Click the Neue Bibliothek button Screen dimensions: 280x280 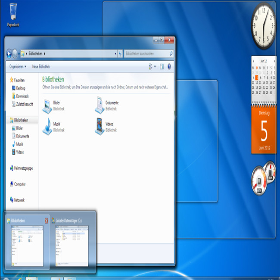point(41,67)
